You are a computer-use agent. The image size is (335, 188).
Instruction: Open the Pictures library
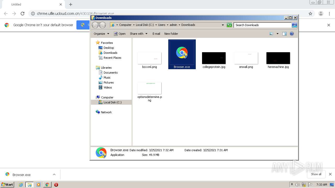pyautogui.click(x=109, y=83)
